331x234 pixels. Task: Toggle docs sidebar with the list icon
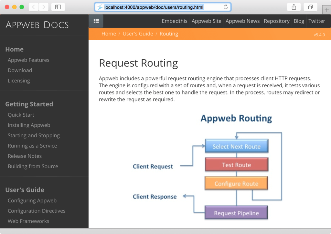pyautogui.click(x=96, y=21)
